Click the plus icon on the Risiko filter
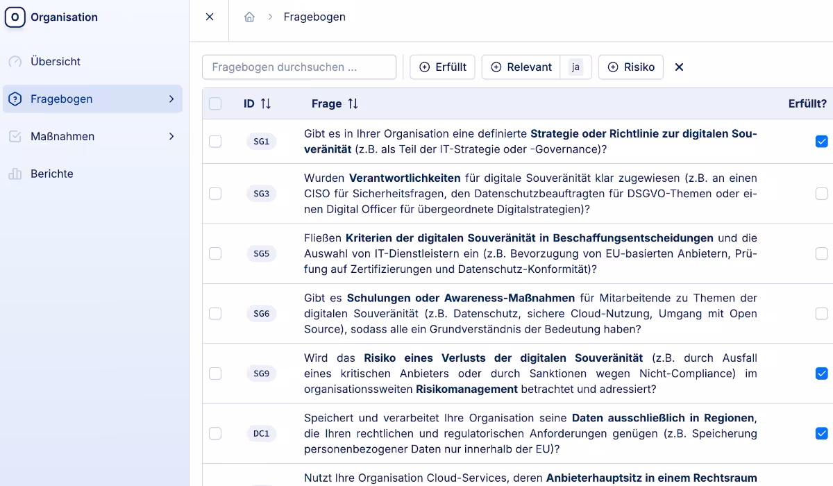The width and height of the screenshot is (833, 486). coord(612,67)
